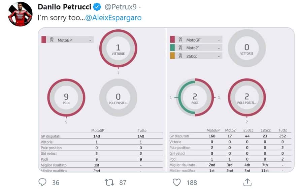The image size is (301, 191).
Task: Select the 250cc legend label
Action: click(192, 56)
